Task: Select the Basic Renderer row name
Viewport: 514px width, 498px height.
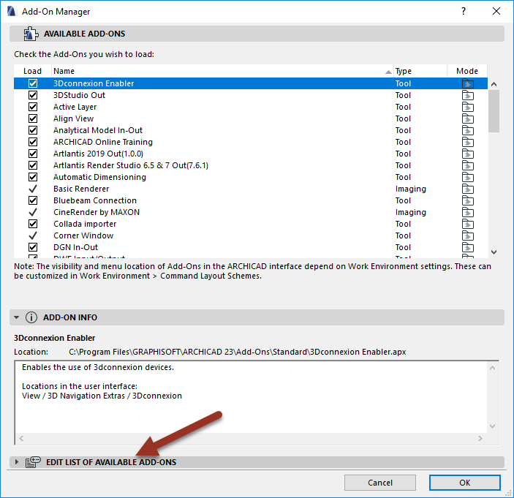Action: click(x=81, y=189)
